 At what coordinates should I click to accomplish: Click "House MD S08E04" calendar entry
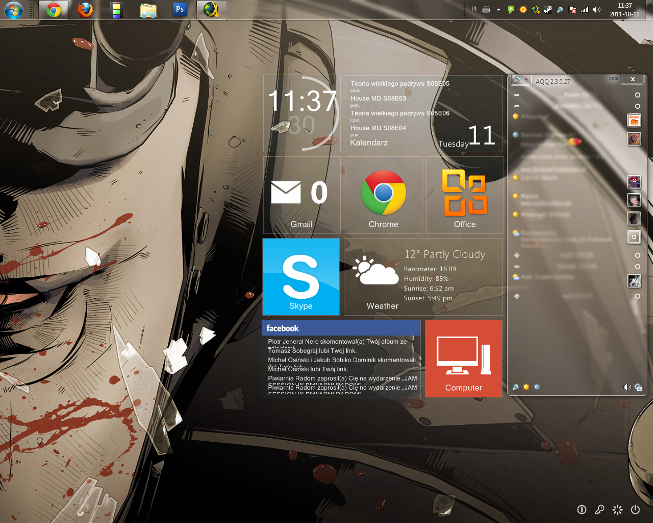pyautogui.click(x=379, y=128)
